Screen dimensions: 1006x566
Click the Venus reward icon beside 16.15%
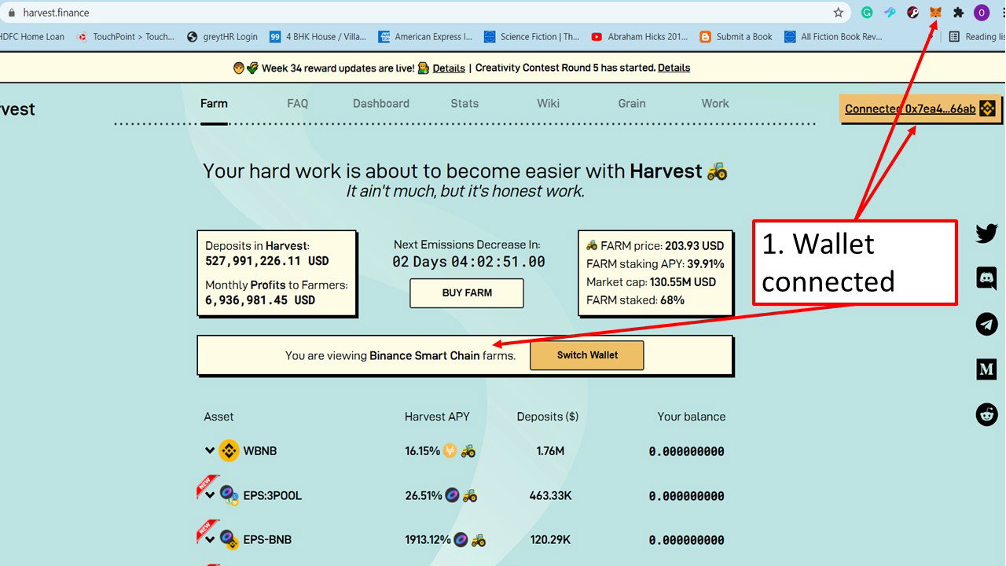click(450, 450)
